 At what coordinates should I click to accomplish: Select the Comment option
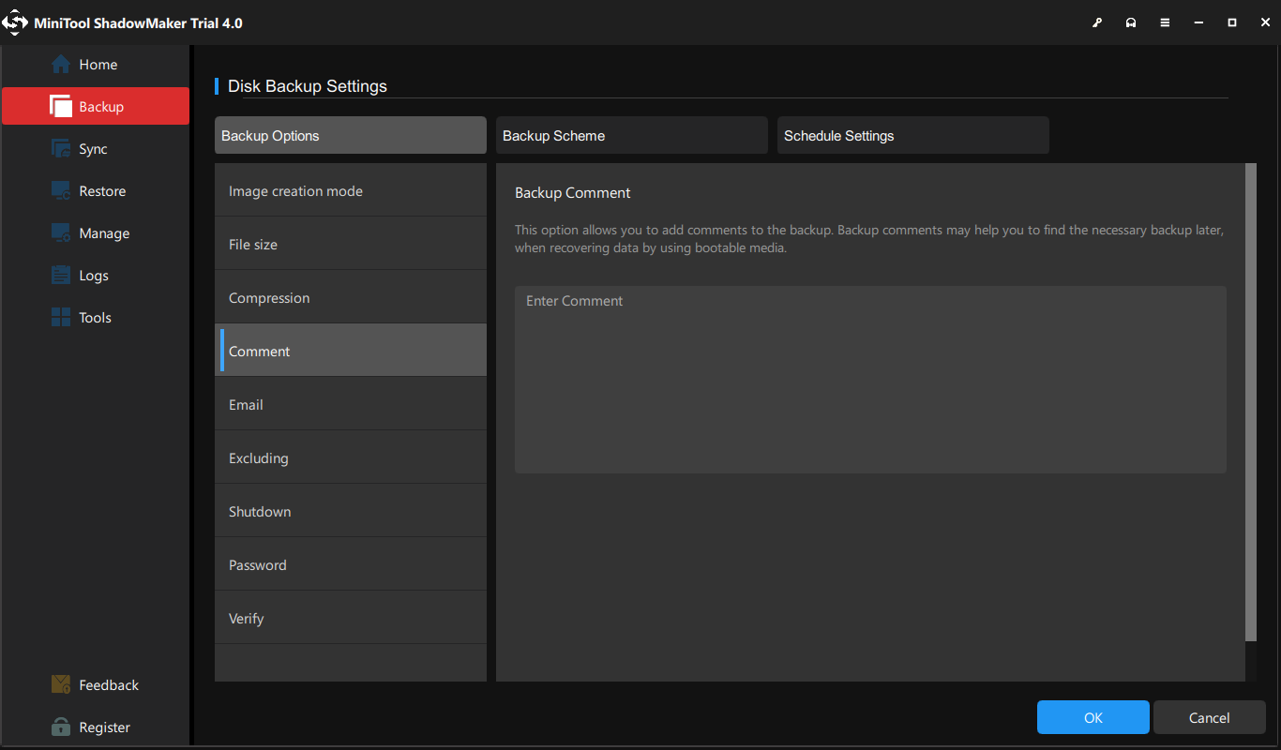[351, 351]
